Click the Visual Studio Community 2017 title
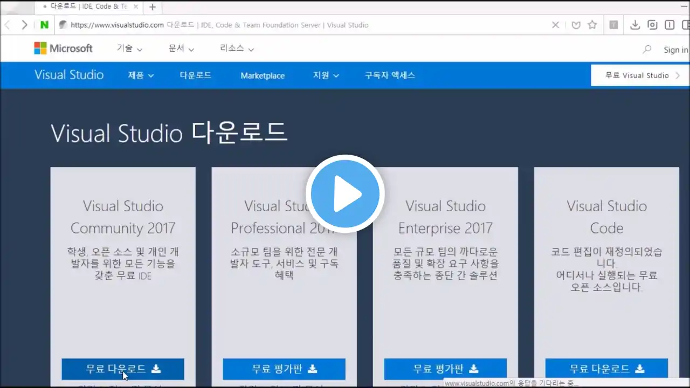The height and width of the screenshot is (388, 690). (x=123, y=217)
